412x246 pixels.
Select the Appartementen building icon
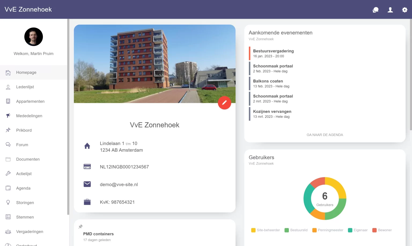(x=8, y=101)
